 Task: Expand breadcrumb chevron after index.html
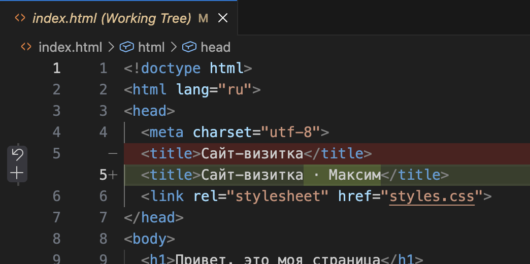point(111,47)
